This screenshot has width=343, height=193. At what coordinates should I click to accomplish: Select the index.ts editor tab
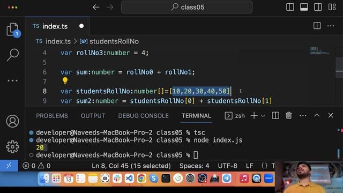pyautogui.click(x=57, y=26)
